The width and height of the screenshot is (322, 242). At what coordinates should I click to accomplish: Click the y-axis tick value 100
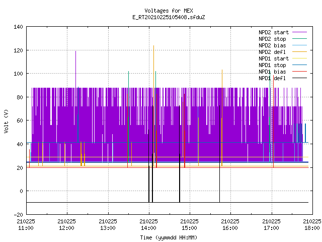click(18, 74)
